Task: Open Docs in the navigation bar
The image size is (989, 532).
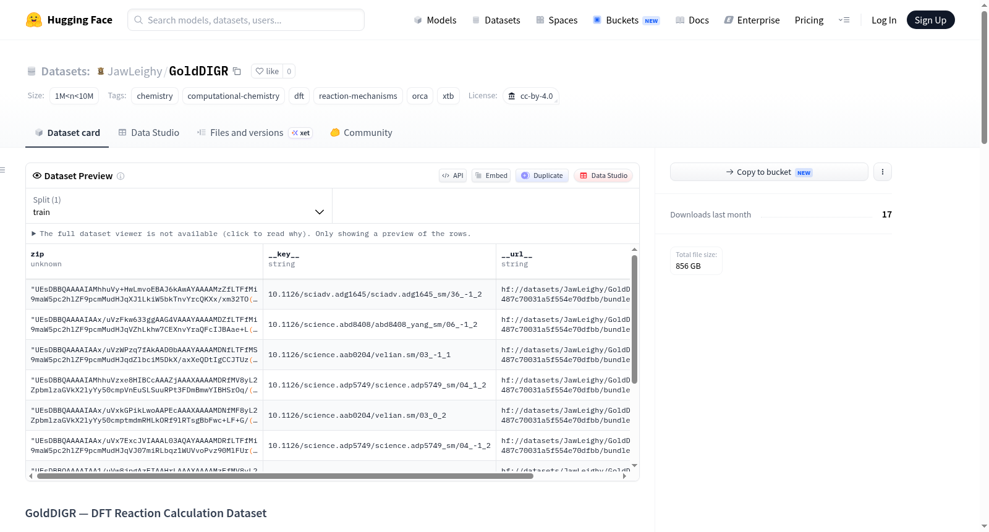Action: (692, 20)
